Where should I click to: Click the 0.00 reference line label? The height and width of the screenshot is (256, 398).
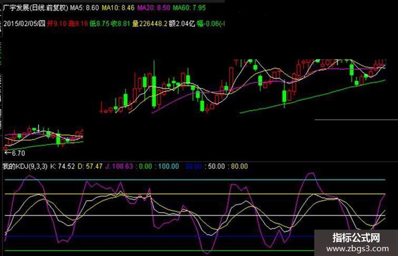click(144, 166)
